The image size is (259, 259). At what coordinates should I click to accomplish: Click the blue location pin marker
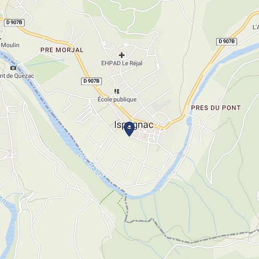(129, 129)
